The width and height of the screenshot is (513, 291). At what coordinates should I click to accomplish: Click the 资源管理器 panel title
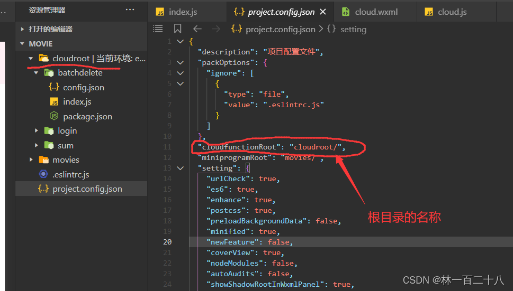(x=47, y=10)
